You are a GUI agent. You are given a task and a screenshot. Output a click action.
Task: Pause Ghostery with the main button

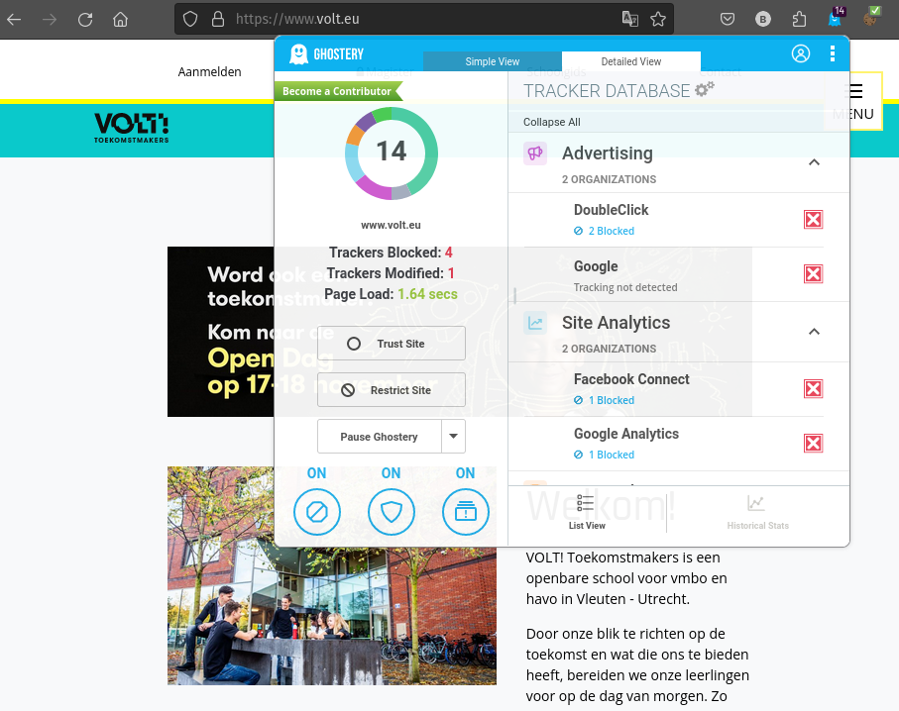(380, 436)
